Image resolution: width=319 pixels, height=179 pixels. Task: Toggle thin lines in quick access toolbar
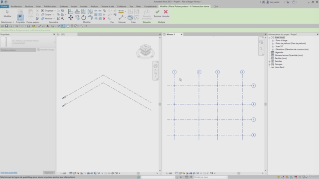coord(63,26)
